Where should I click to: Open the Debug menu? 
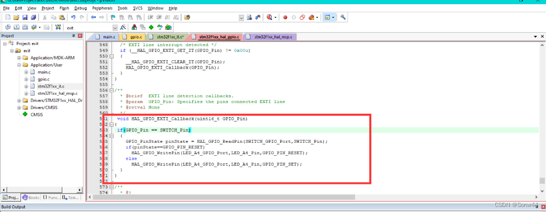pyautogui.click(x=81, y=8)
